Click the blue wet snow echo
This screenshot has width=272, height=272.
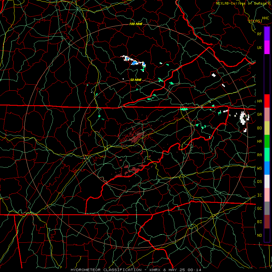click(134, 63)
